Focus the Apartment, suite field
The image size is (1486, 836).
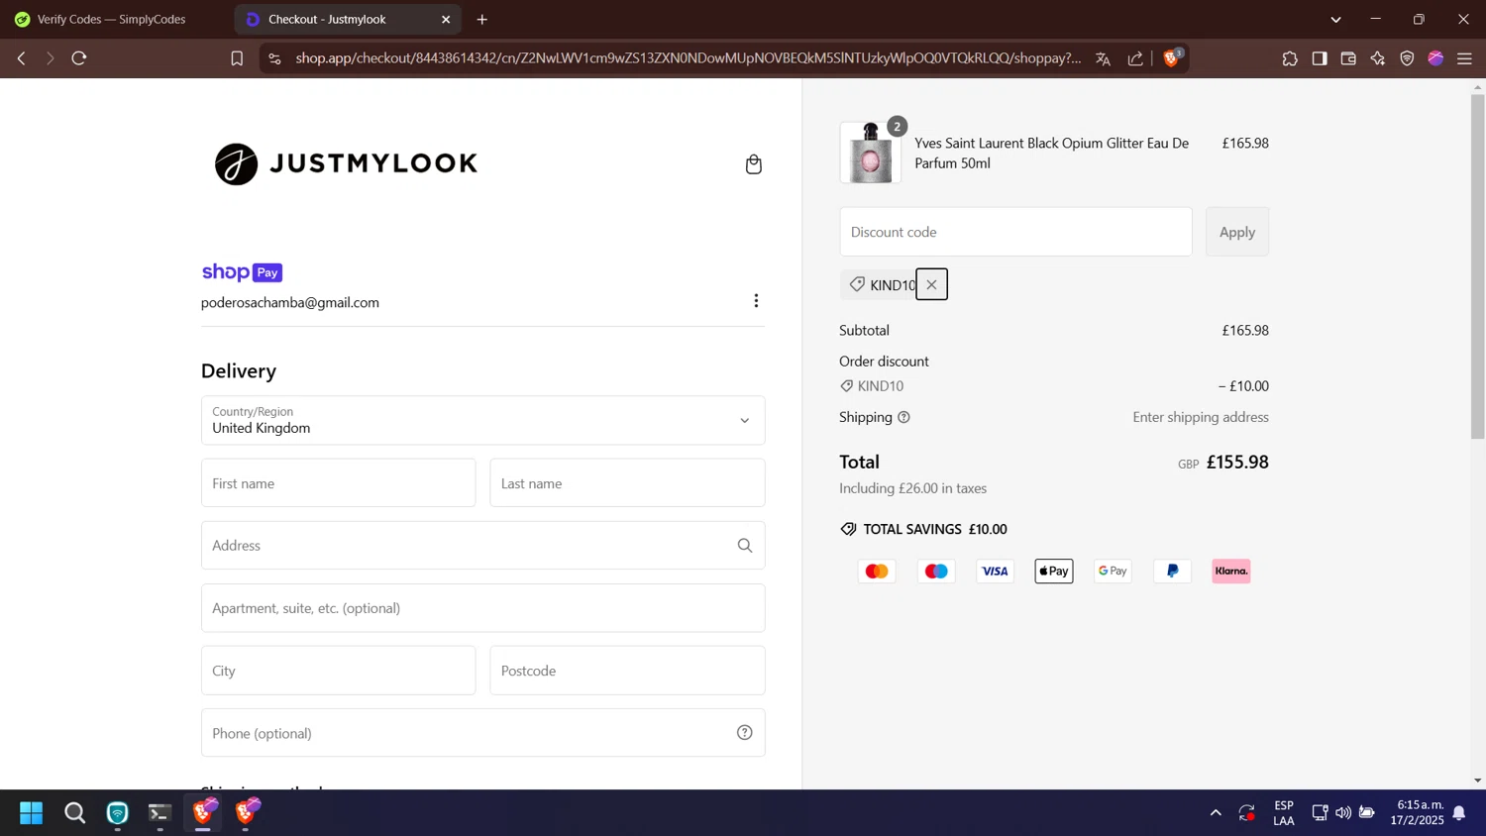[483, 608]
